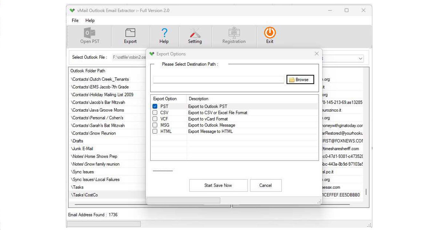Tick the MSG export checkbox
Image resolution: width=437 pixels, height=230 pixels.
(155, 125)
